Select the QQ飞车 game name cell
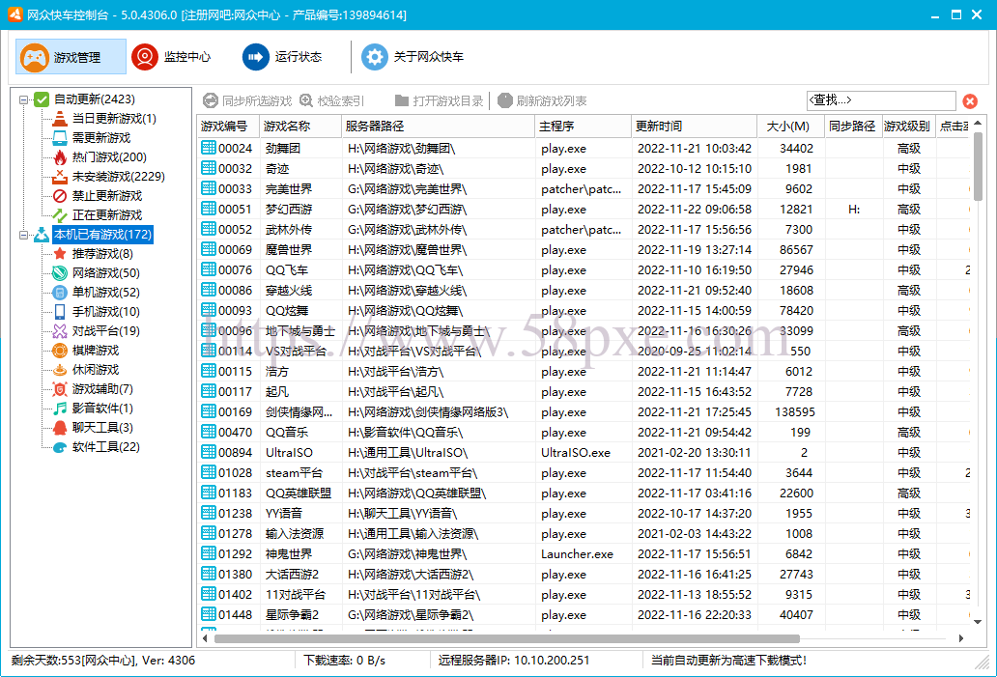The width and height of the screenshot is (997, 677). point(287,270)
